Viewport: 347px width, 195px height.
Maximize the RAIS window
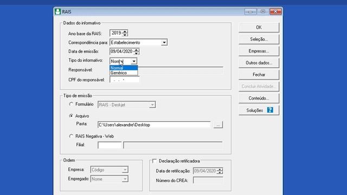click(263, 11)
